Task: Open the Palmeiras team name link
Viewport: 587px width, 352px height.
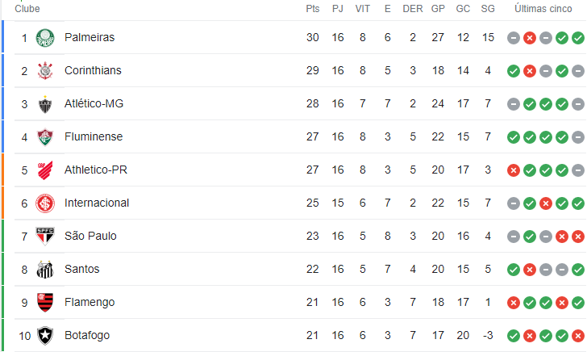Action: point(90,37)
